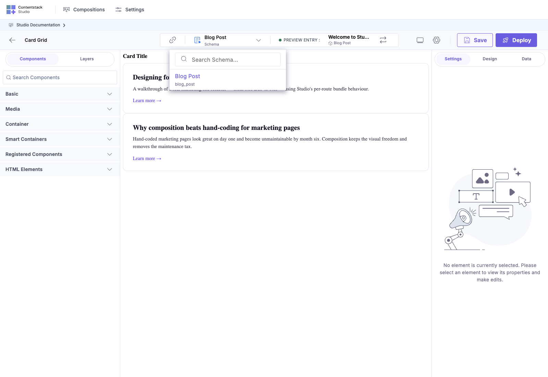The height and width of the screenshot is (377, 548).
Task: Click the Save button
Action: click(475, 40)
